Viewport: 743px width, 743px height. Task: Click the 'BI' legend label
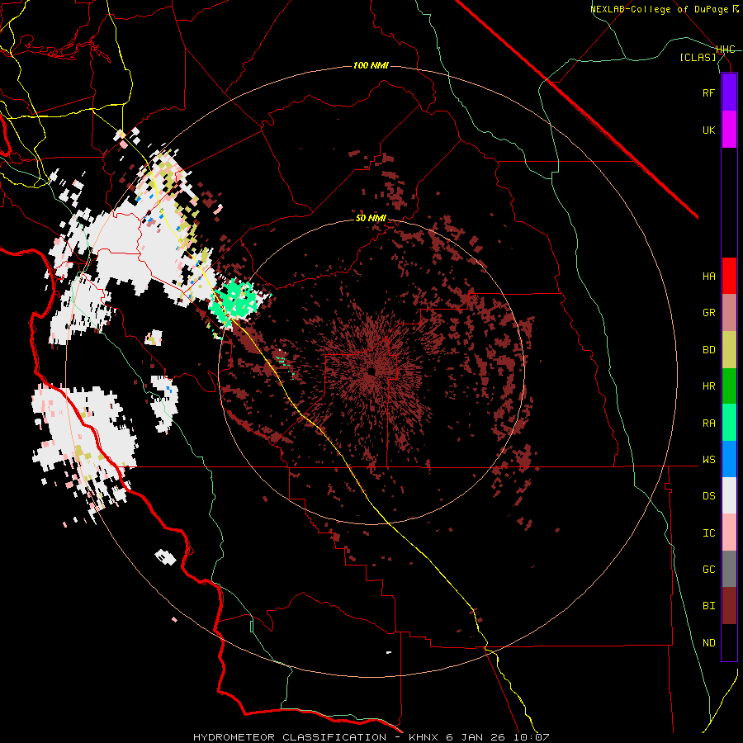pos(708,606)
